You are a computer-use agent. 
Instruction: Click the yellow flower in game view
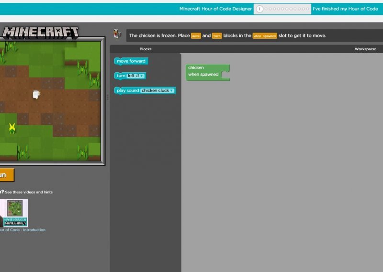coord(12,128)
